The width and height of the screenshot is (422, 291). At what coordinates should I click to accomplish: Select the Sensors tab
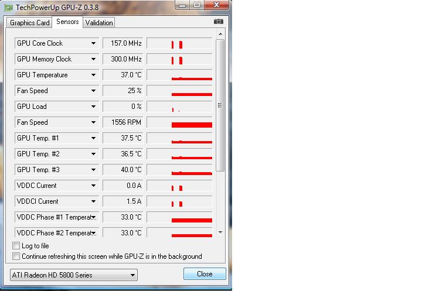coord(67,22)
